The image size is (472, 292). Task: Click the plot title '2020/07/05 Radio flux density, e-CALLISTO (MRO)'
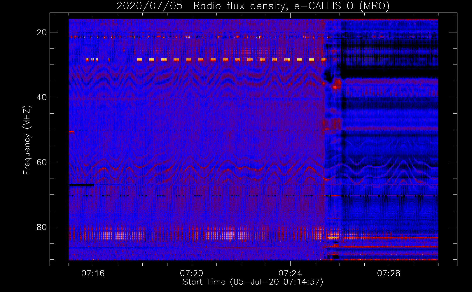(x=253, y=6)
